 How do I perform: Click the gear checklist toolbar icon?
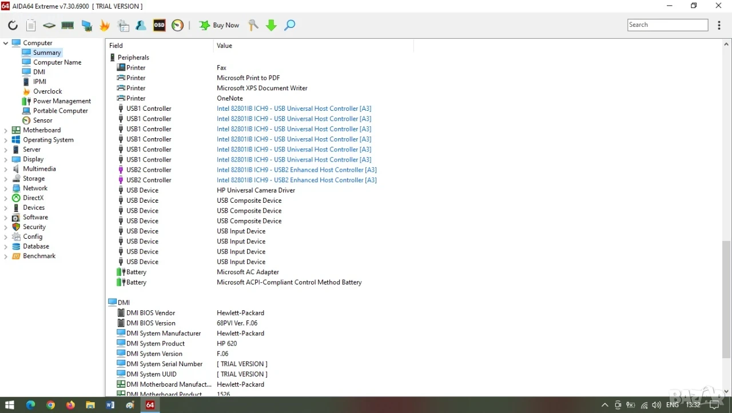click(123, 25)
